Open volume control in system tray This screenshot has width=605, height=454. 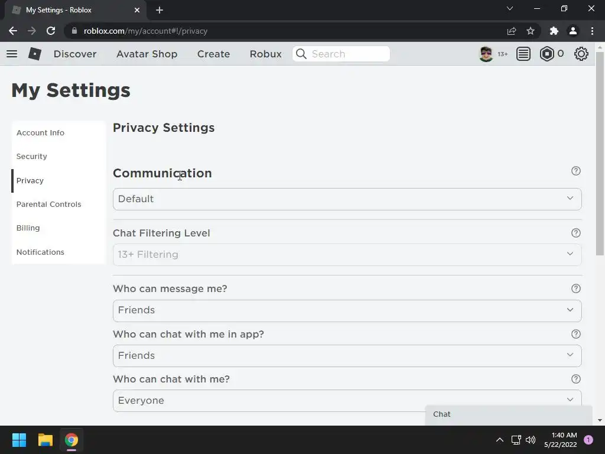coord(531,440)
